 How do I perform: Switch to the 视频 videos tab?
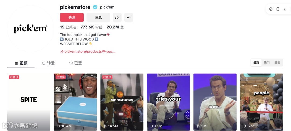point(21,63)
